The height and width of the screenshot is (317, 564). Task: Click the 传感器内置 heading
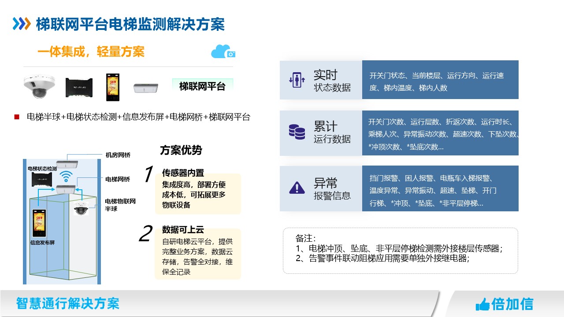(x=183, y=173)
